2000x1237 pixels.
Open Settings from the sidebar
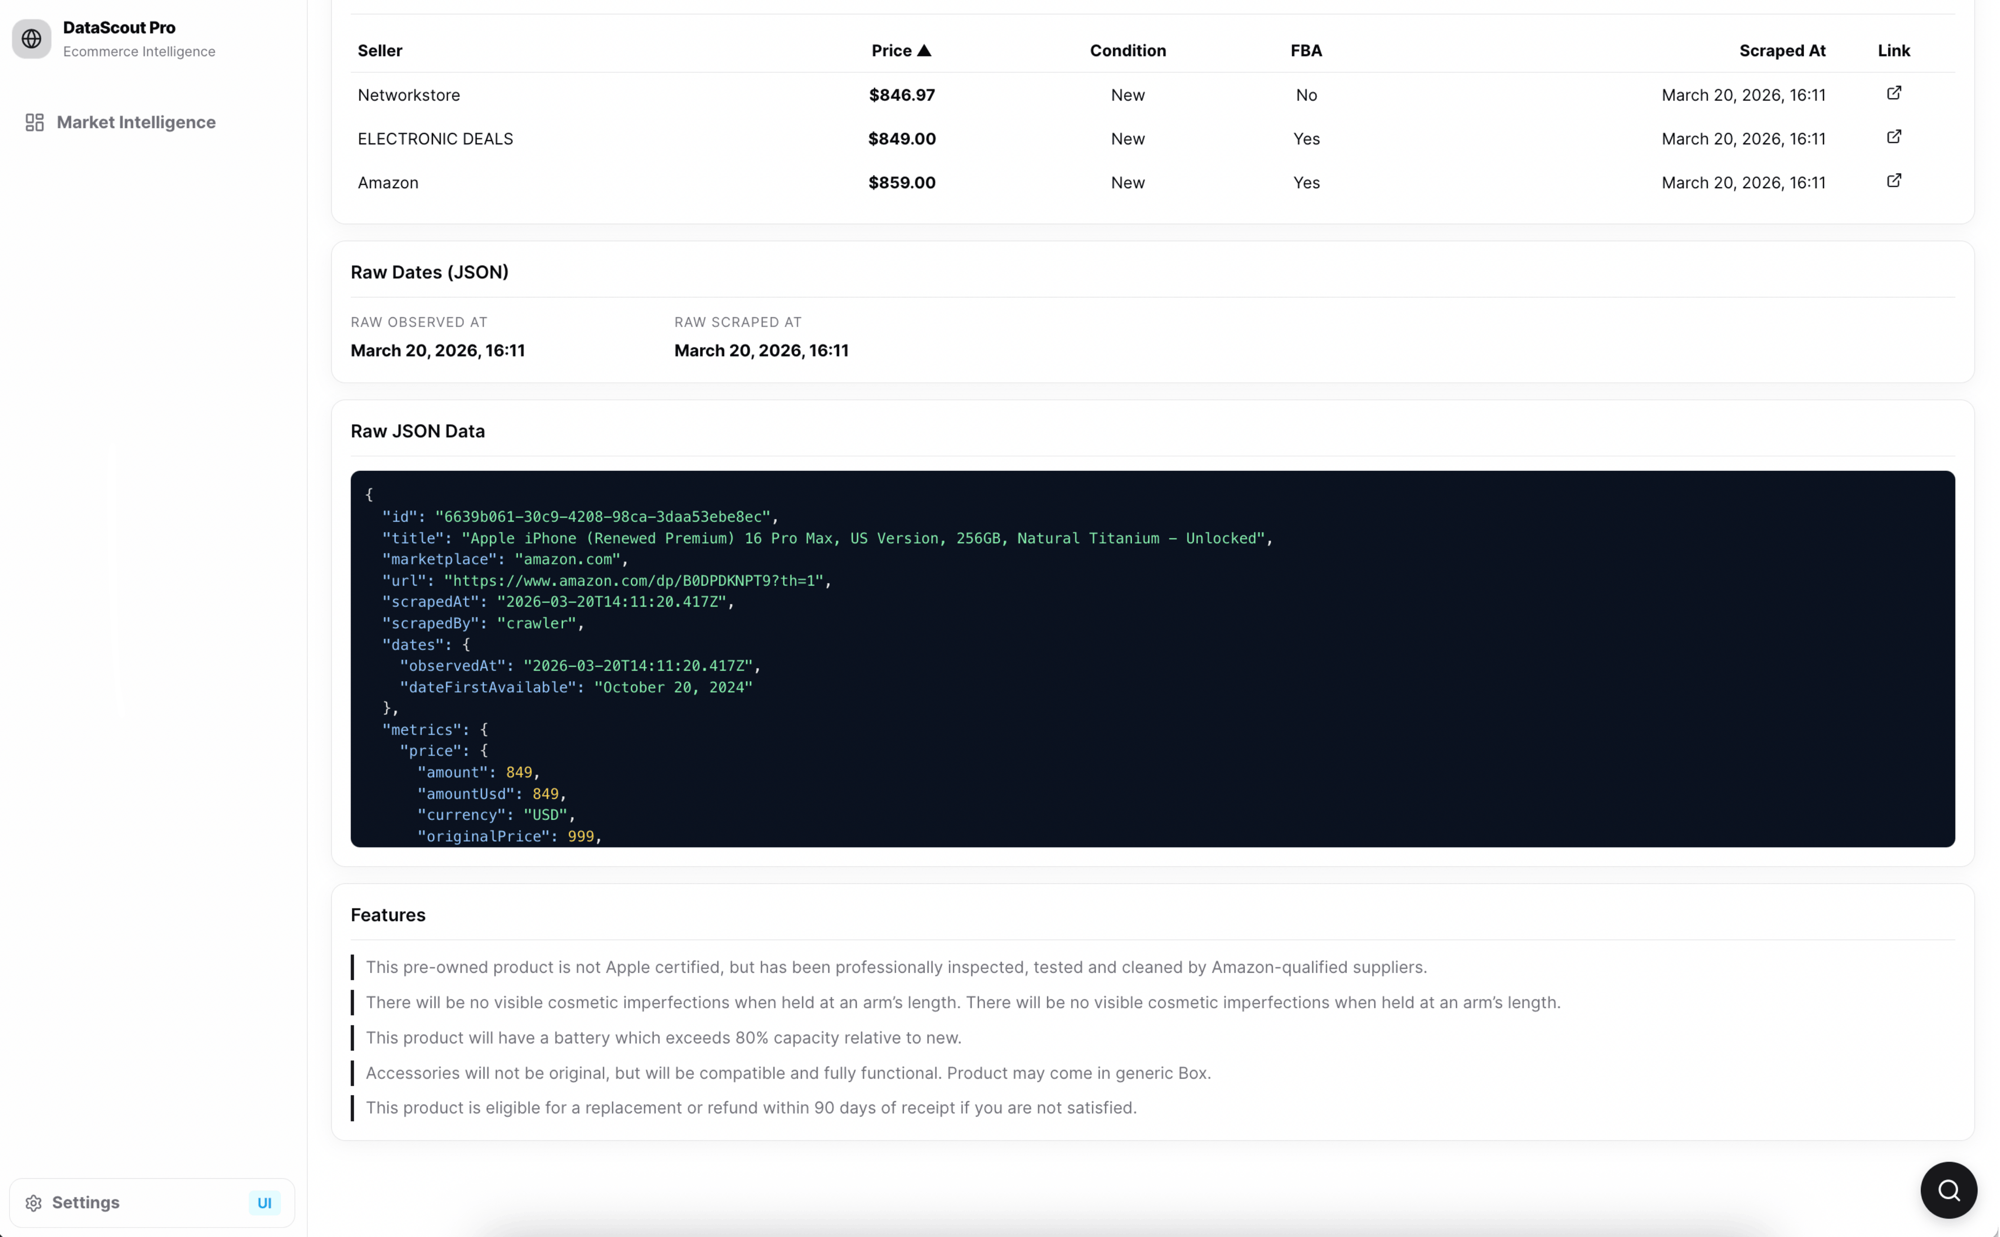pos(86,1203)
